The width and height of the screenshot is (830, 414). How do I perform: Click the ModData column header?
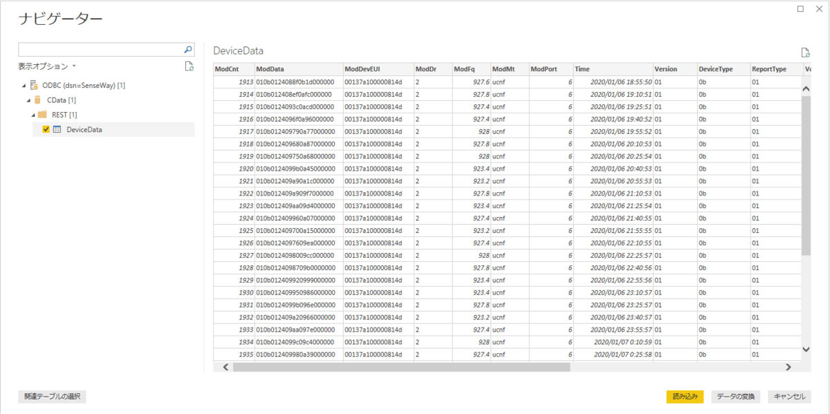(x=299, y=69)
